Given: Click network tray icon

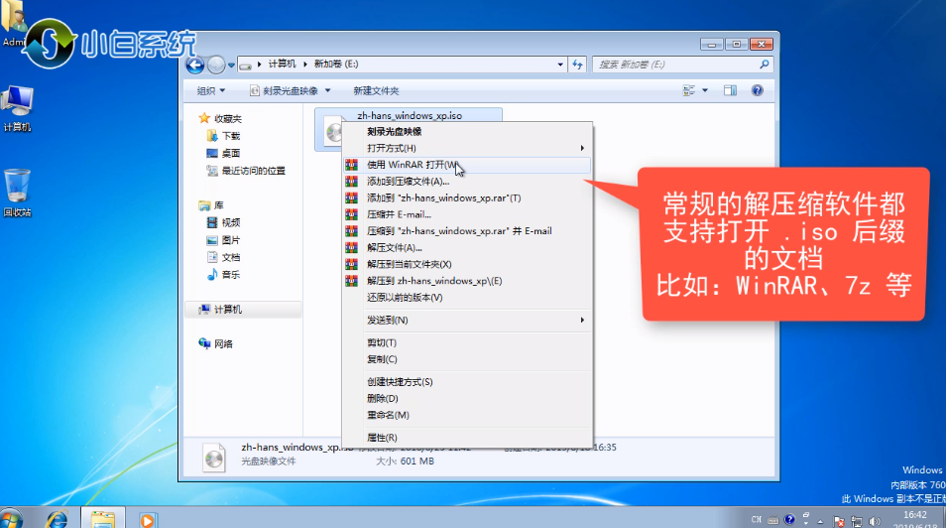Looking at the screenshot, I should coord(856,521).
